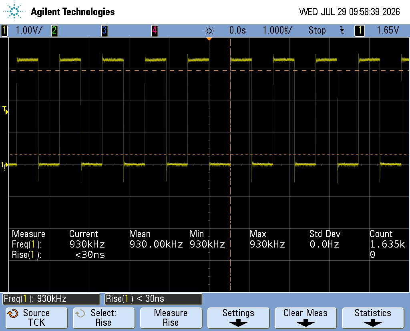The image size is (410, 331).
Task: Click the Stop acquisition status
Action: pyautogui.click(x=317, y=30)
